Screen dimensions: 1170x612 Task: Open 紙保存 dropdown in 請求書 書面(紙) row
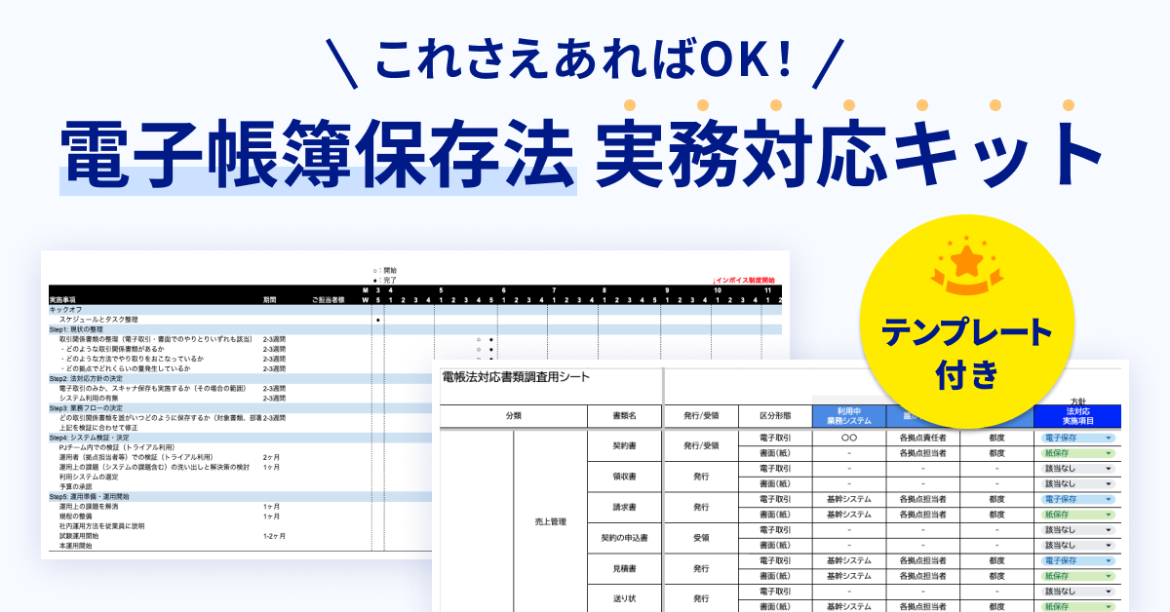pos(1076,515)
